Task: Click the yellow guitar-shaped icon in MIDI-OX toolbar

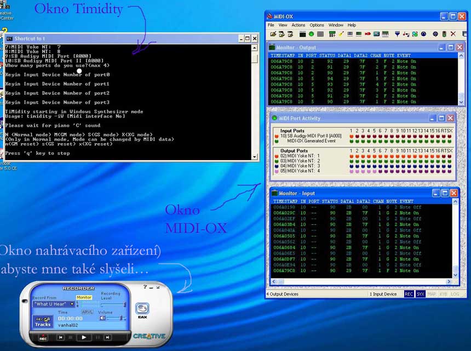Action: click(341, 34)
